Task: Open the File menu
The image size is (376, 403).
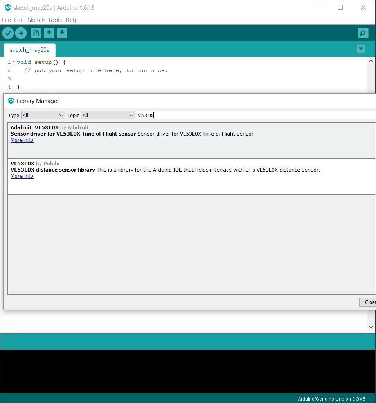Action: coord(6,20)
